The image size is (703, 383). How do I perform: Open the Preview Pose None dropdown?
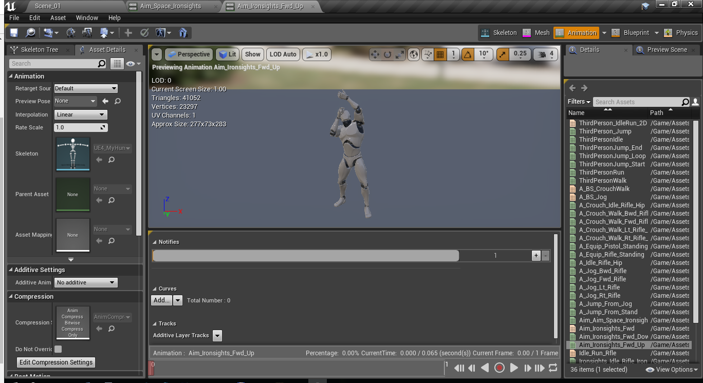[75, 101]
